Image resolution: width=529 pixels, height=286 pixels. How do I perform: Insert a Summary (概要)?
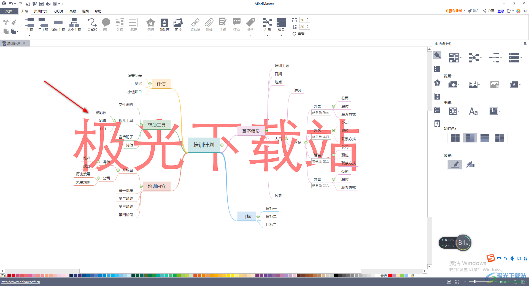[134, 25]
